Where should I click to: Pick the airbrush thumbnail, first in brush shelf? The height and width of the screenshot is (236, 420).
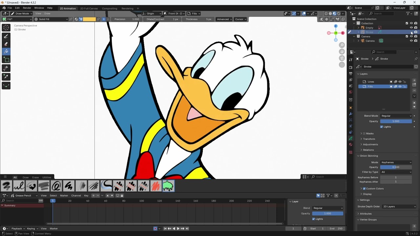click(6, 186)
